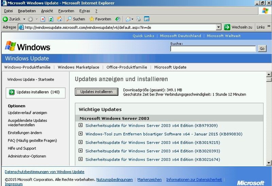
Task: Open the Microsoft Weltweit link
Action: tap(224, 36)
